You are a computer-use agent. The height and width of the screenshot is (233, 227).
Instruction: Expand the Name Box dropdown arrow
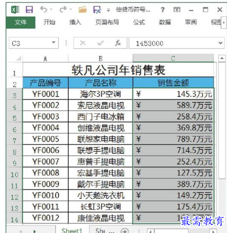[x=54, y=43]
